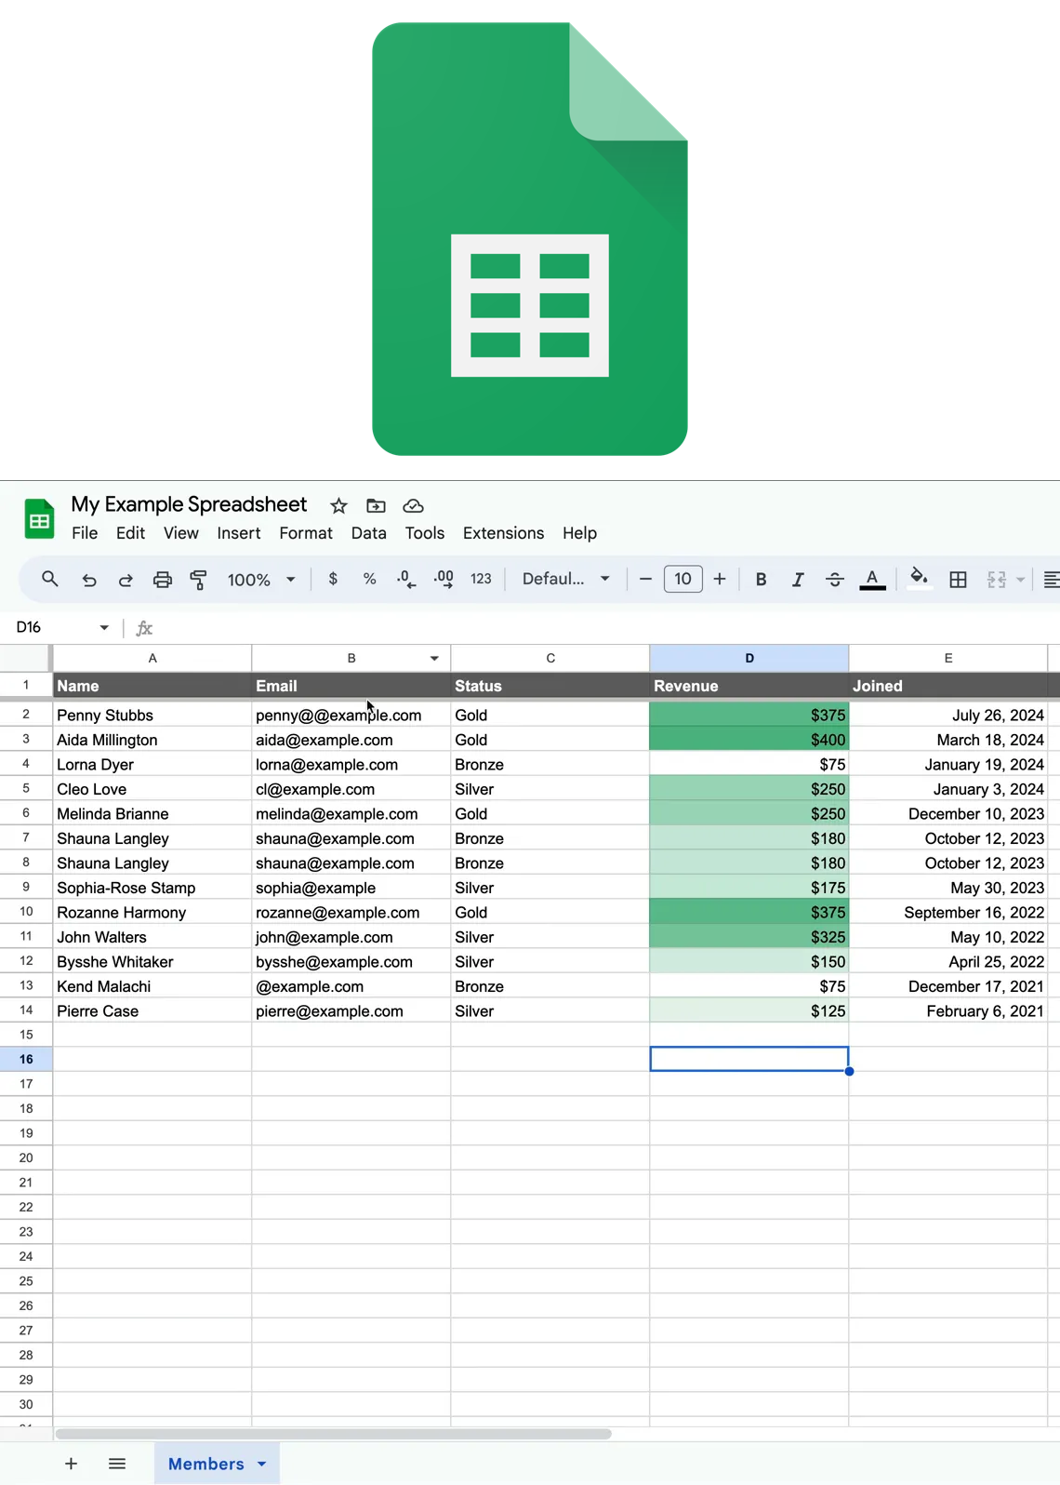The width and height of the screenshot is (1060, 1485).
Task: Open the 100% zoom dropdown
Action: (x=261, y=580)
